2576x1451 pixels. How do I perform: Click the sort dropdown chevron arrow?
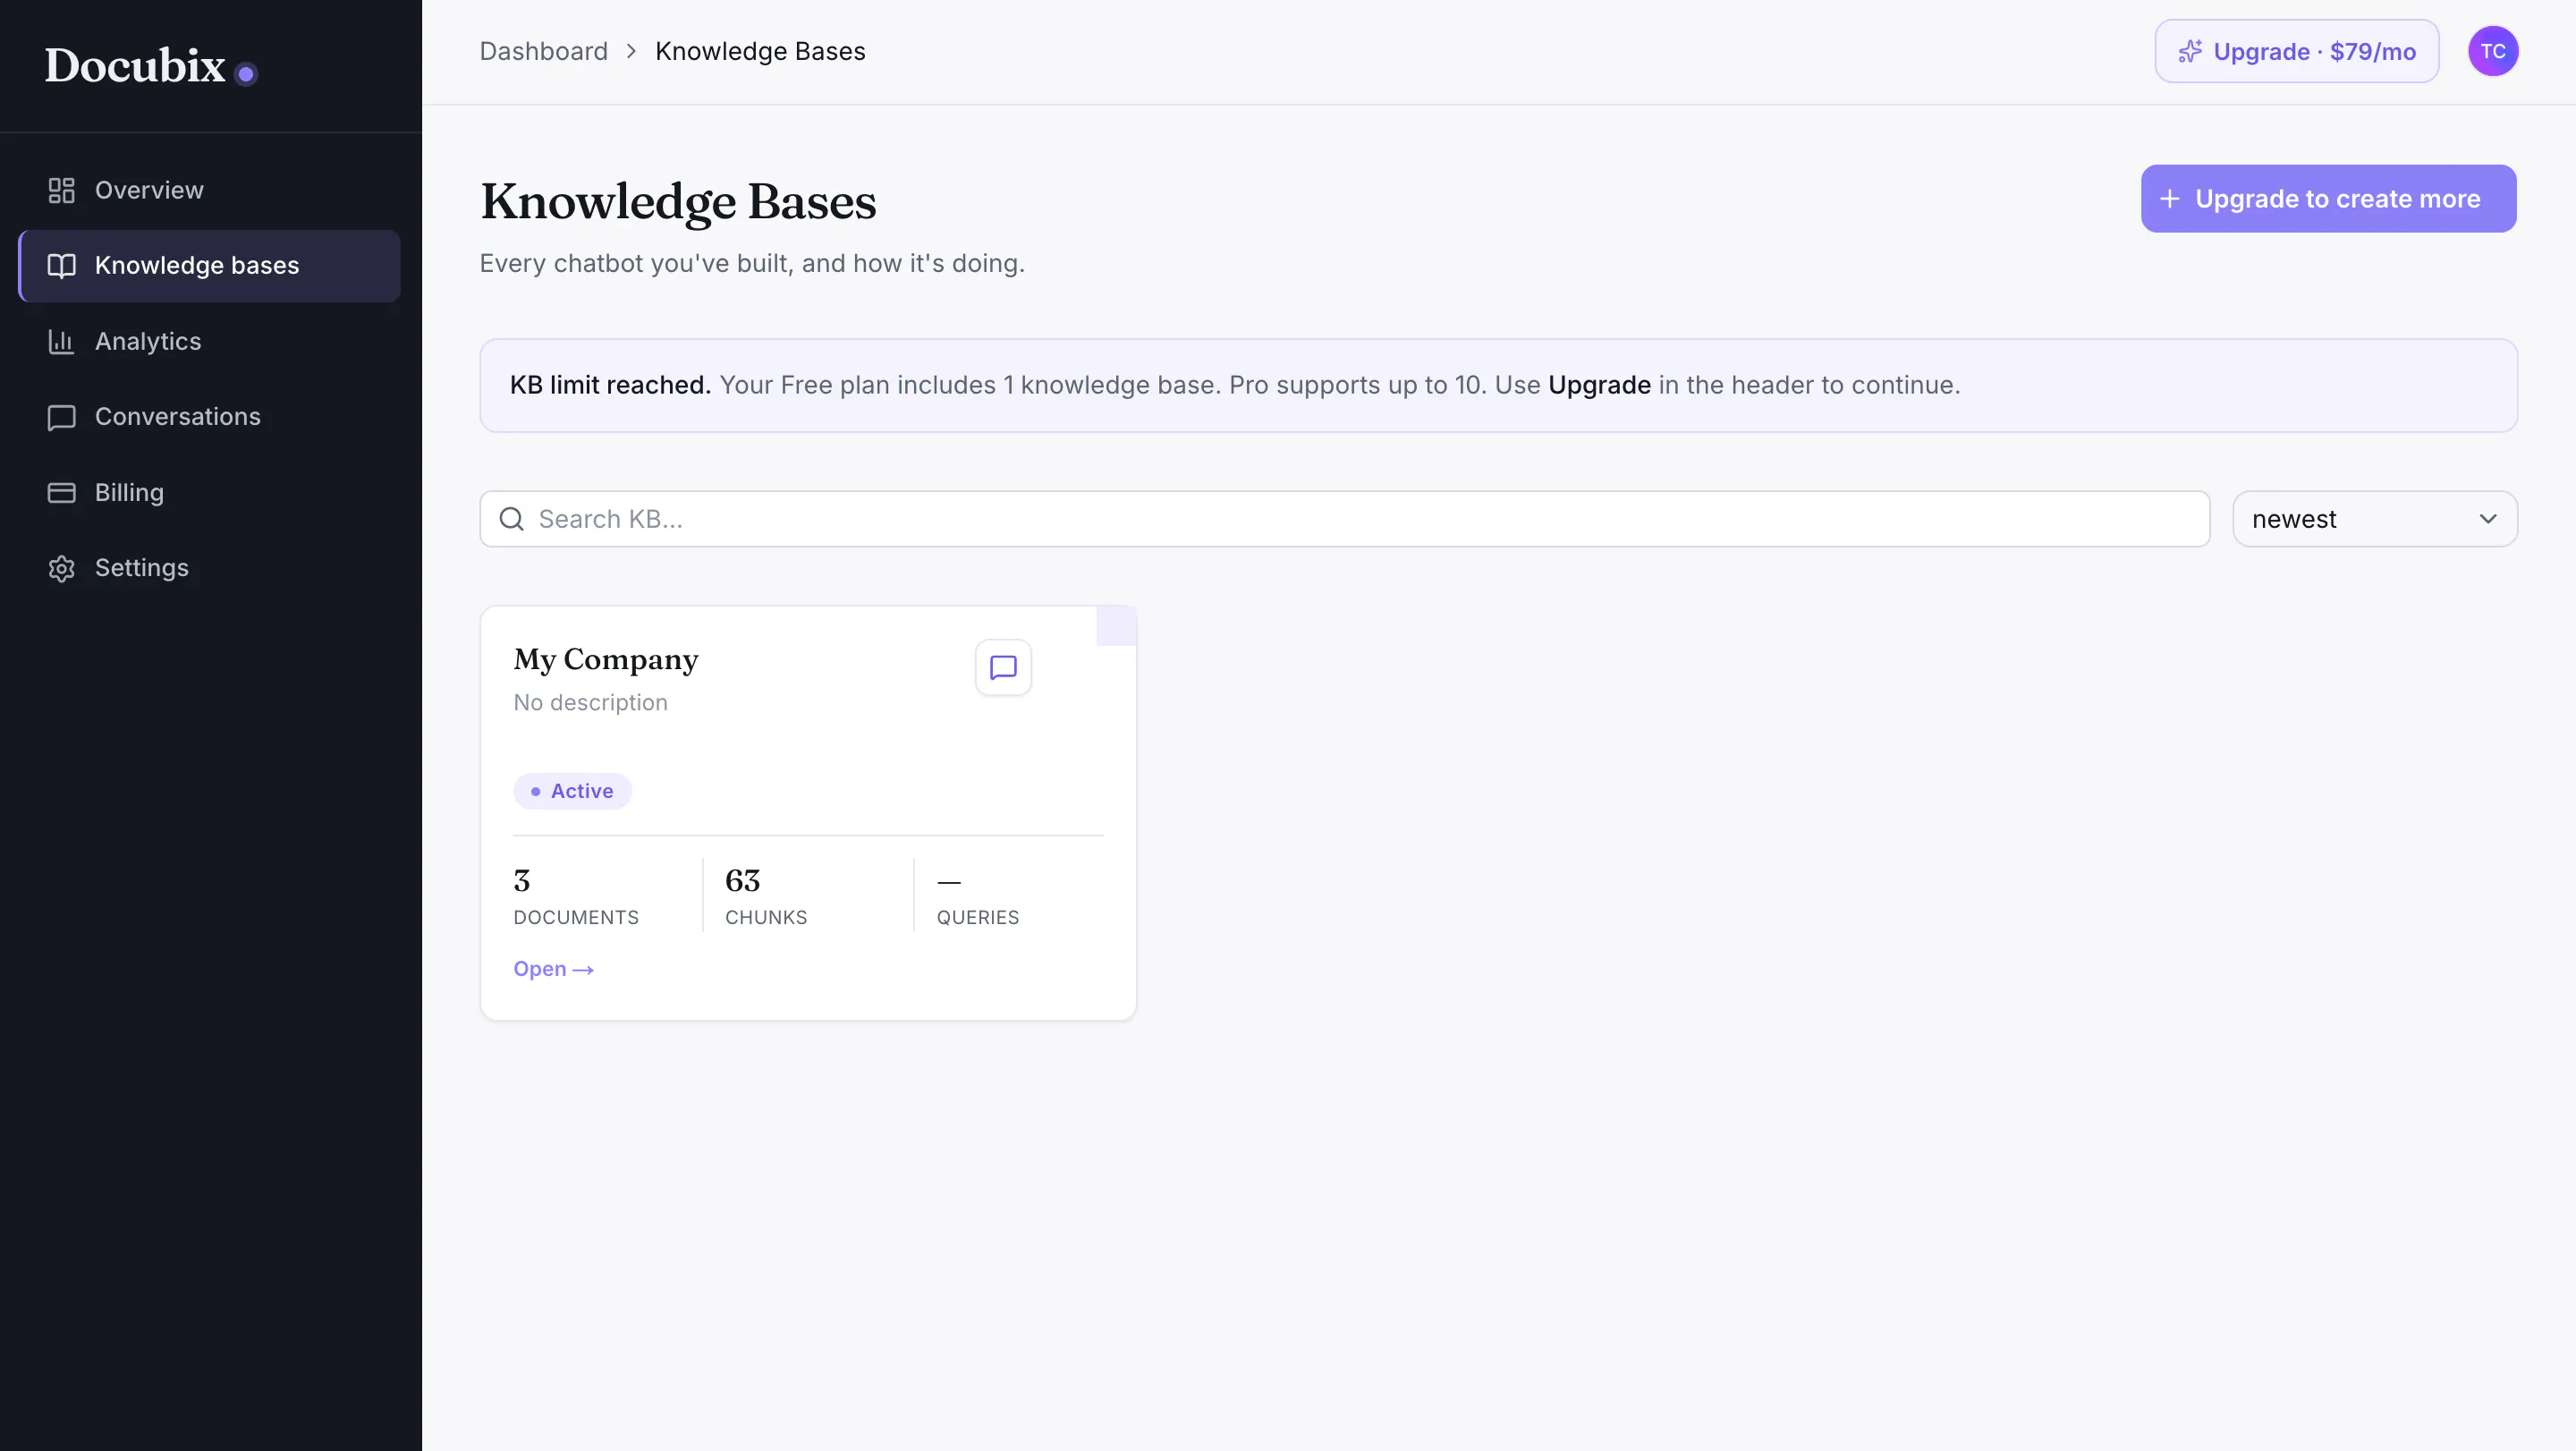2488,519
